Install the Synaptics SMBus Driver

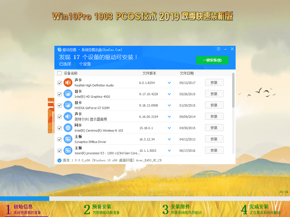(x=214, y=139)
